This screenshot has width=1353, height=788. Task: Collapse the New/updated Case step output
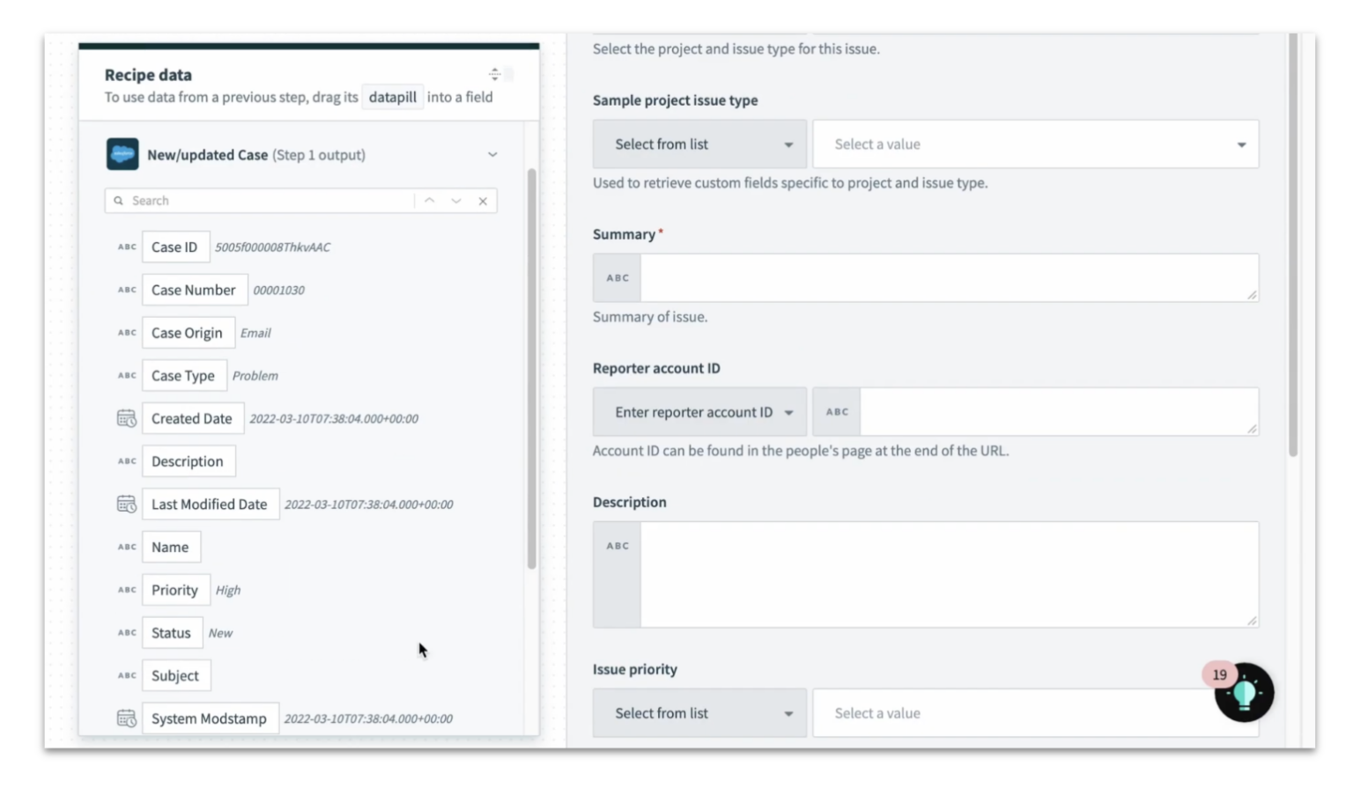(x=492, y=154)
